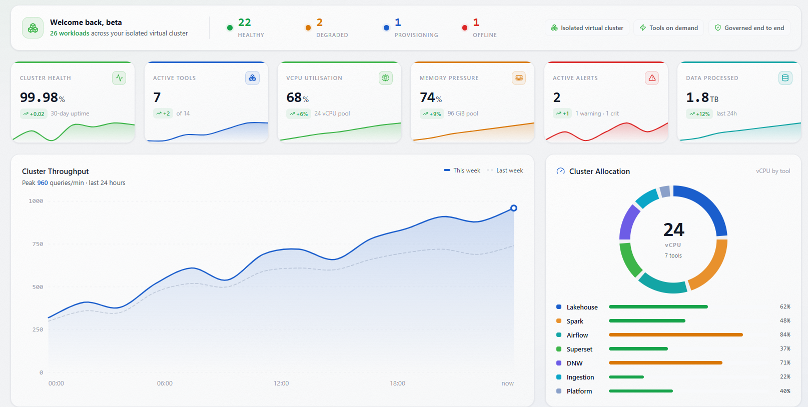
Task: Click the Airflow usage bar at 84%
Action: coord(676,335)
